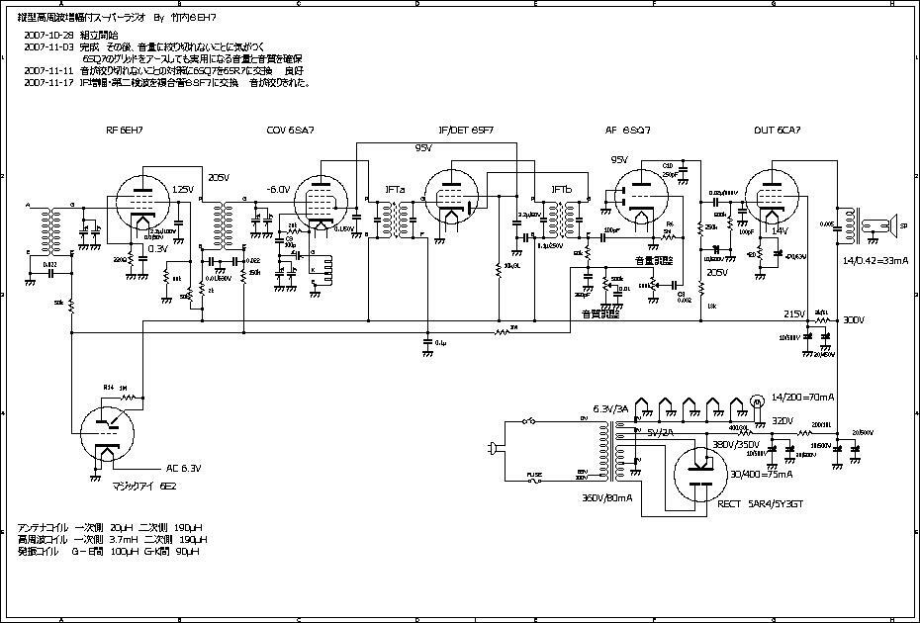The height and width of the screenshot is (623, 920).
Task: Click the '2007-11-11' revision note
Action: click(x=164, y=70)
